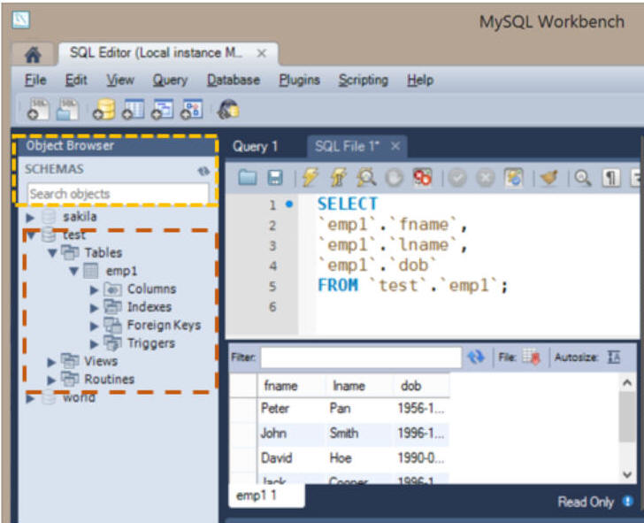
Task: Open the Plugins menu
Action: pos(299,80)
